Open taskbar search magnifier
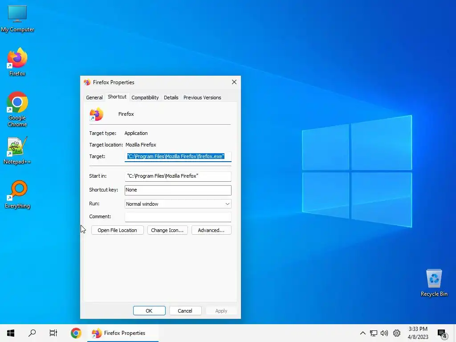This screenshot has width=456, height=342. click(32, 333)
